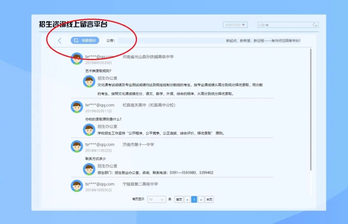Click the question 联系方式多少
This screenshot has width=348, height=224.
pyautogui.click(x=96, y=159)
